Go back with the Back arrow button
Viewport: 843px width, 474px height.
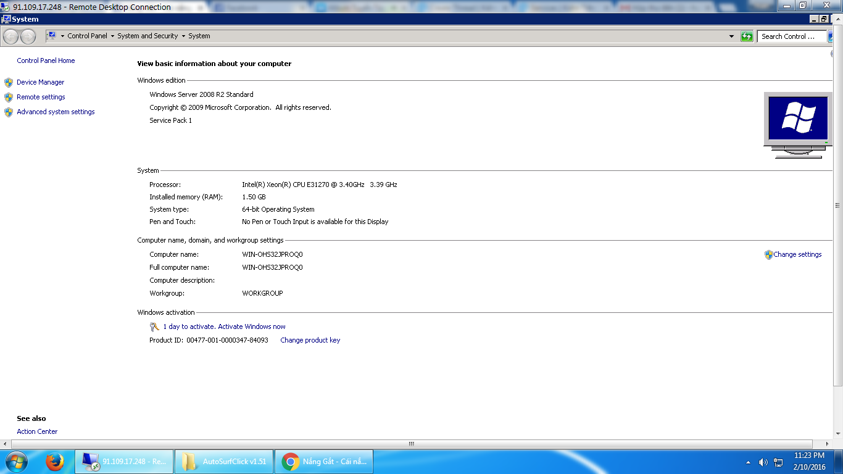click(x=11, y=36)
